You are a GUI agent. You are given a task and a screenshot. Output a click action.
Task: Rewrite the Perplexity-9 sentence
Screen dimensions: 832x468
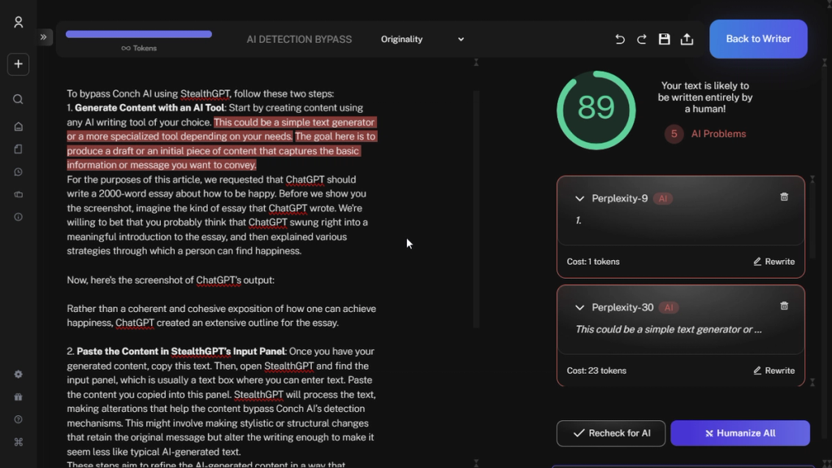tap(774, 262)
